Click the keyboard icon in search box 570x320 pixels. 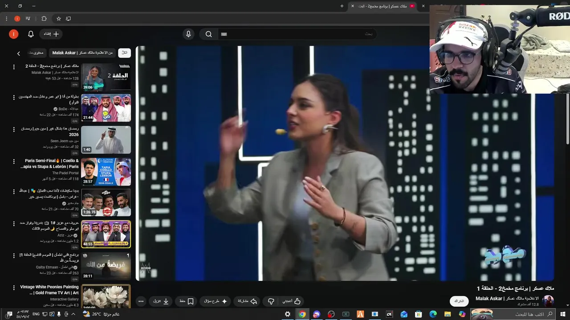(224, 34)
